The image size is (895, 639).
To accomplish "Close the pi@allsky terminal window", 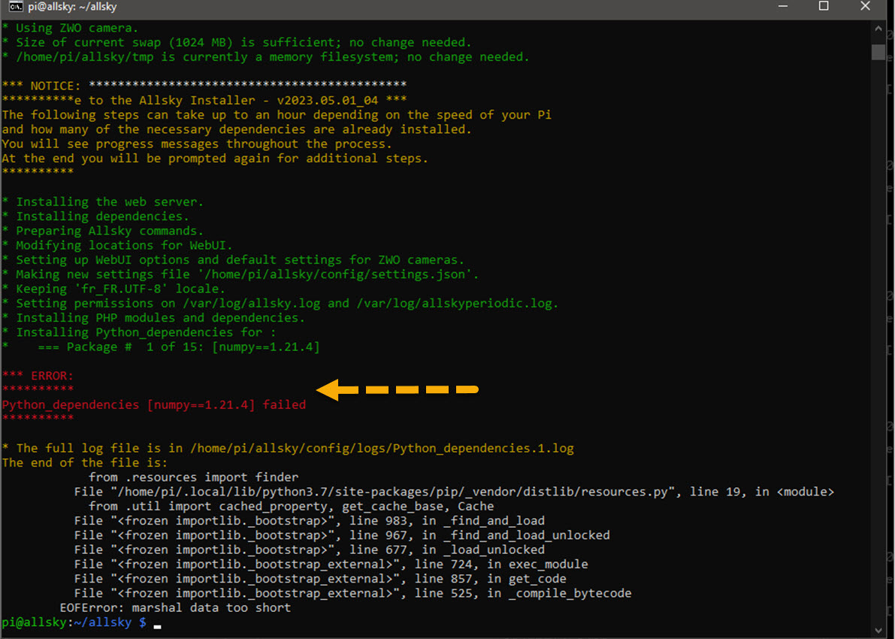I will click(866, 7).
